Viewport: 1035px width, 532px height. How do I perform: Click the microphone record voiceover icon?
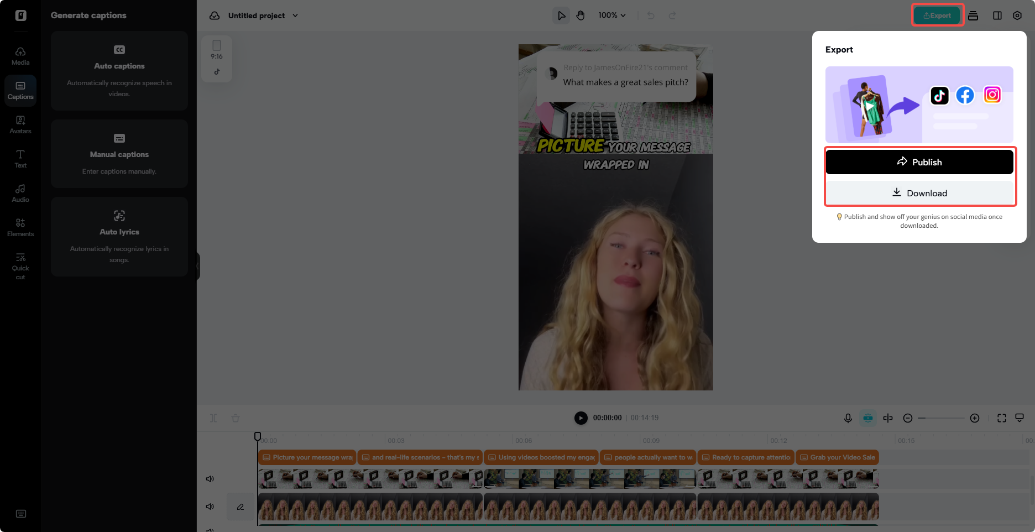tap(848, 418)
